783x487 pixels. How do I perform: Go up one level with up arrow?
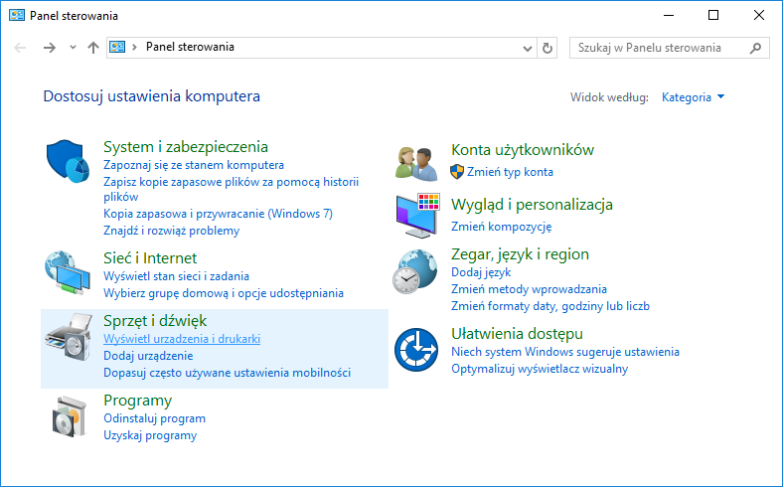point(93,47)
